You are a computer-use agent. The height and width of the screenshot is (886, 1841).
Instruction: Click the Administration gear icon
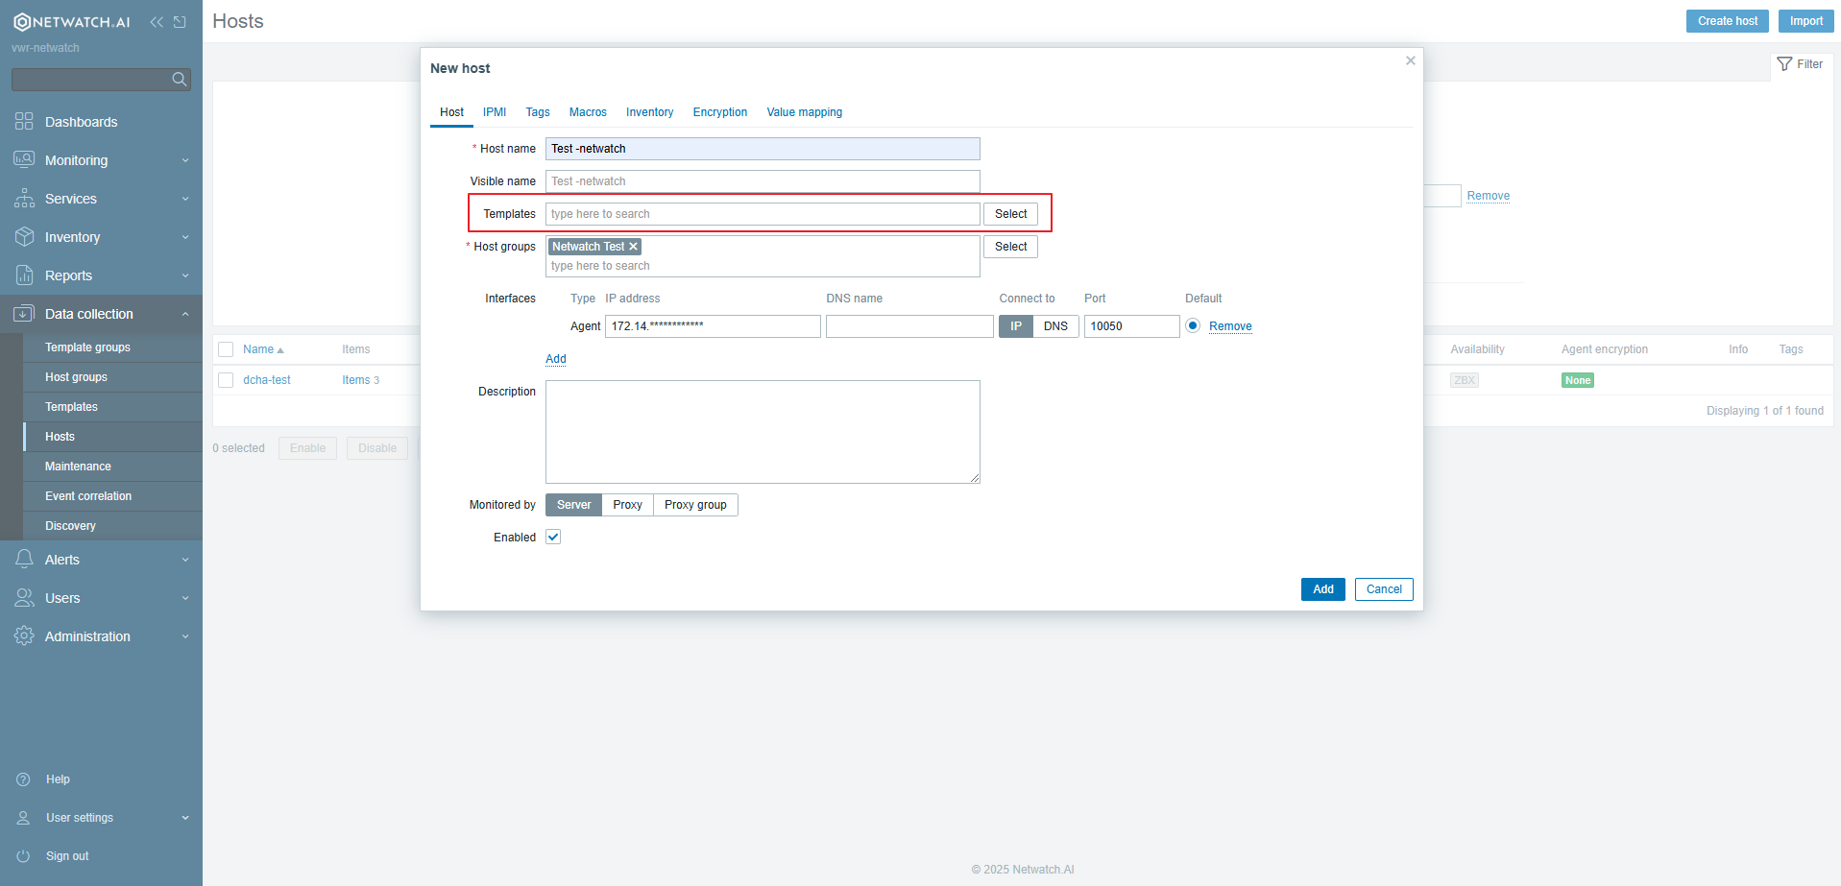[x=24, y=636]
